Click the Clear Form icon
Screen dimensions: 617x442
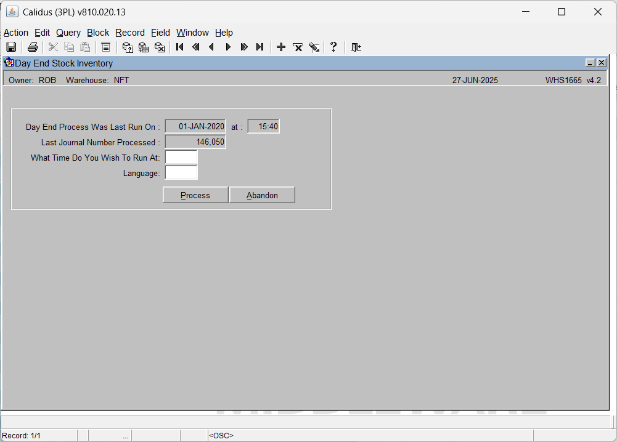[x=105, y=47]
